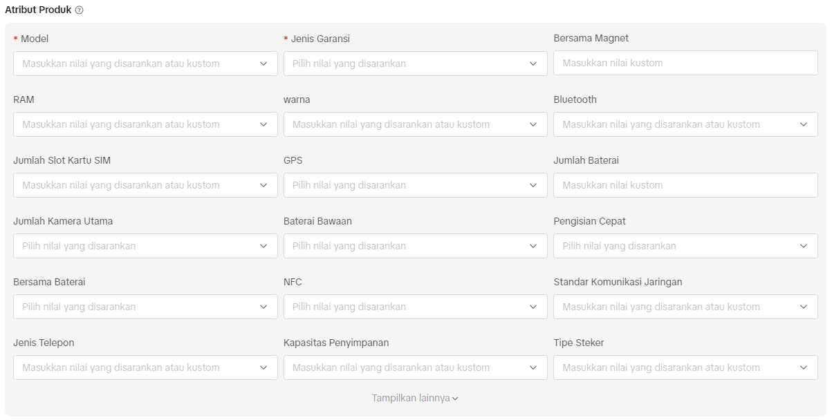Click the Baterai Bawaan chevron arrow
This screenshot has width=832, height=420.
[x=533, y=246]
